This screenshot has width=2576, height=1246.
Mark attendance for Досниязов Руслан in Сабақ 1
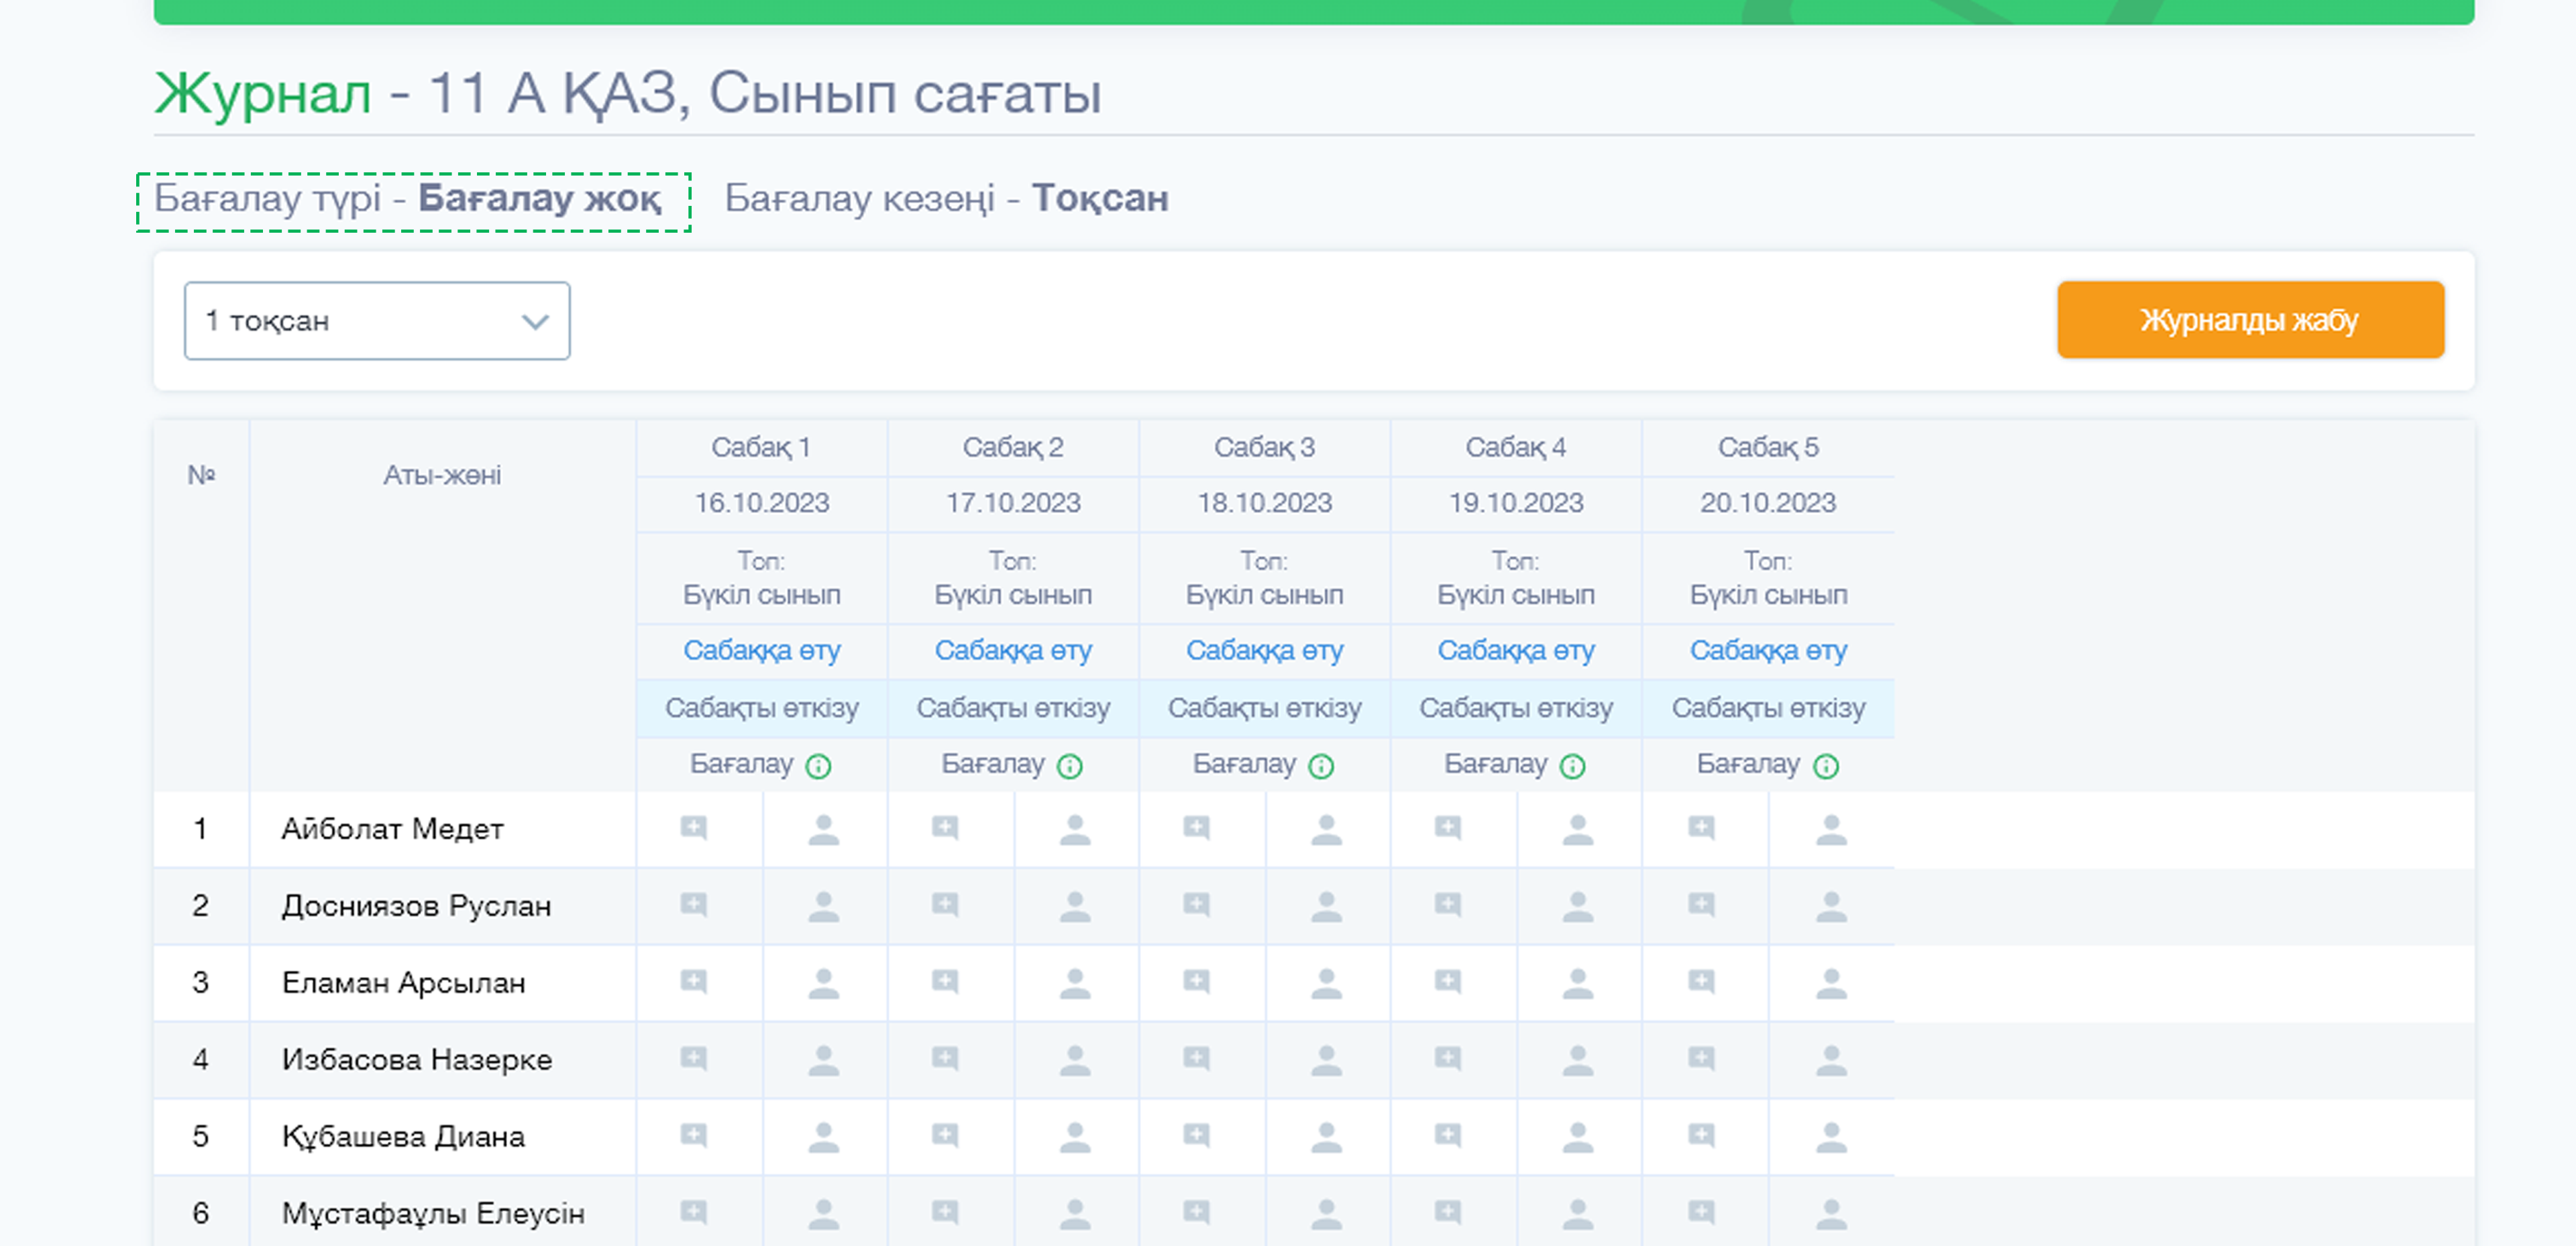(824, 906)
